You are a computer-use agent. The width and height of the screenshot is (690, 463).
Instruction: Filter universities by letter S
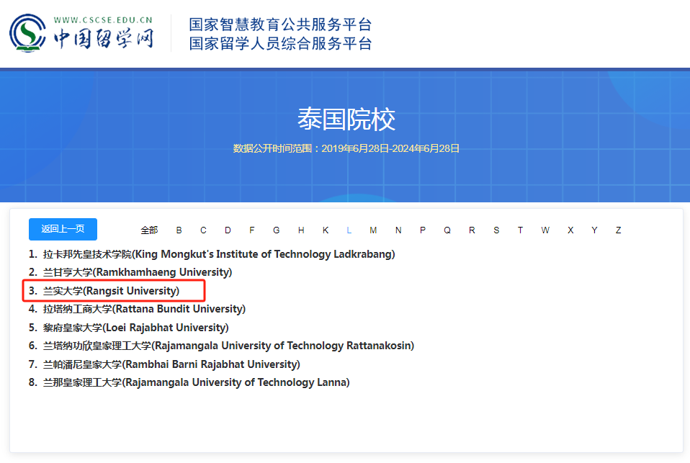[x=496, y=230]
